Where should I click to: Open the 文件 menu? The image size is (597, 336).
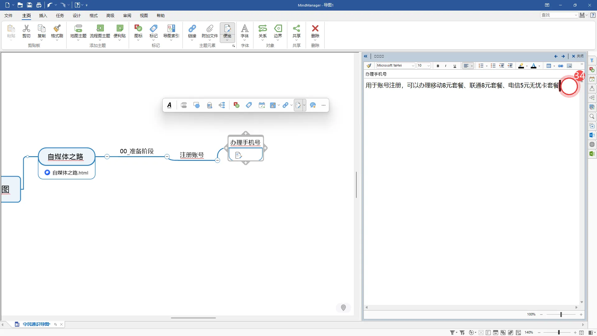click(x=8, y=16)
